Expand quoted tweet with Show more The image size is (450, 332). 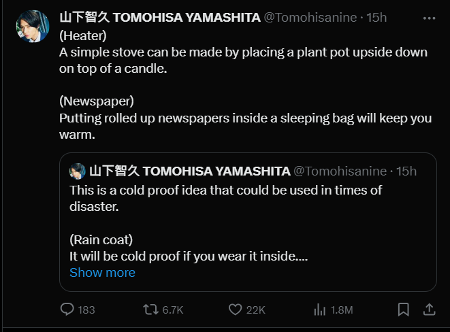(x=102, y=273)
